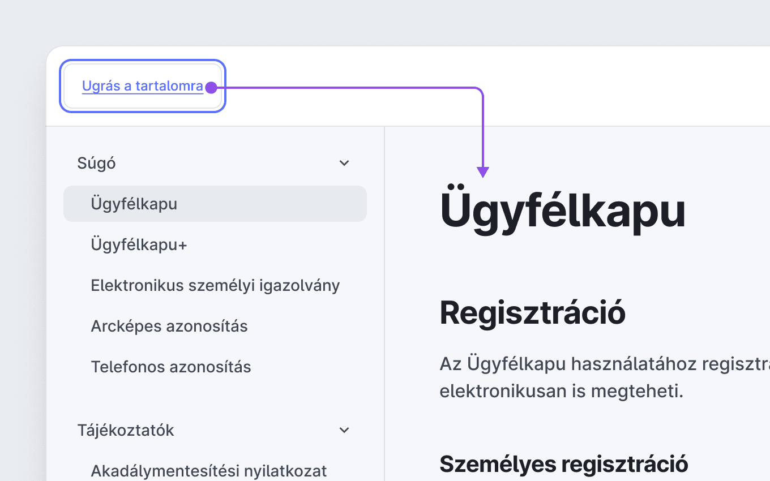Click the 'Ugrás a tartalomra' skip link

tap(143, 86)
